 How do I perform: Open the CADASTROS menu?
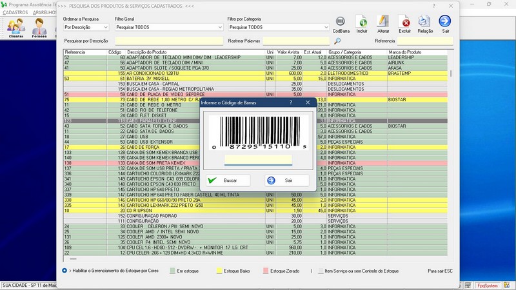pyautogui.click(x=15, y=12)
